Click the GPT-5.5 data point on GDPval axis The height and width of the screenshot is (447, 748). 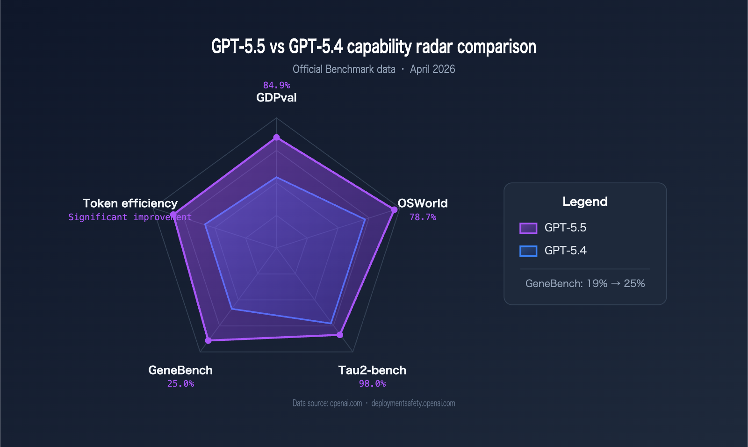(x=276, y=137)
